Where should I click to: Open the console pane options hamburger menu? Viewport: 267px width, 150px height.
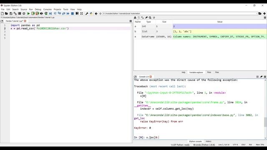pos(265,77)
